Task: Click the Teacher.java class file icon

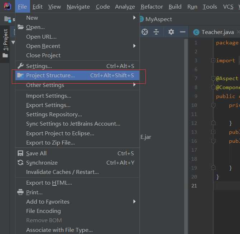Action: click(196, 32)
